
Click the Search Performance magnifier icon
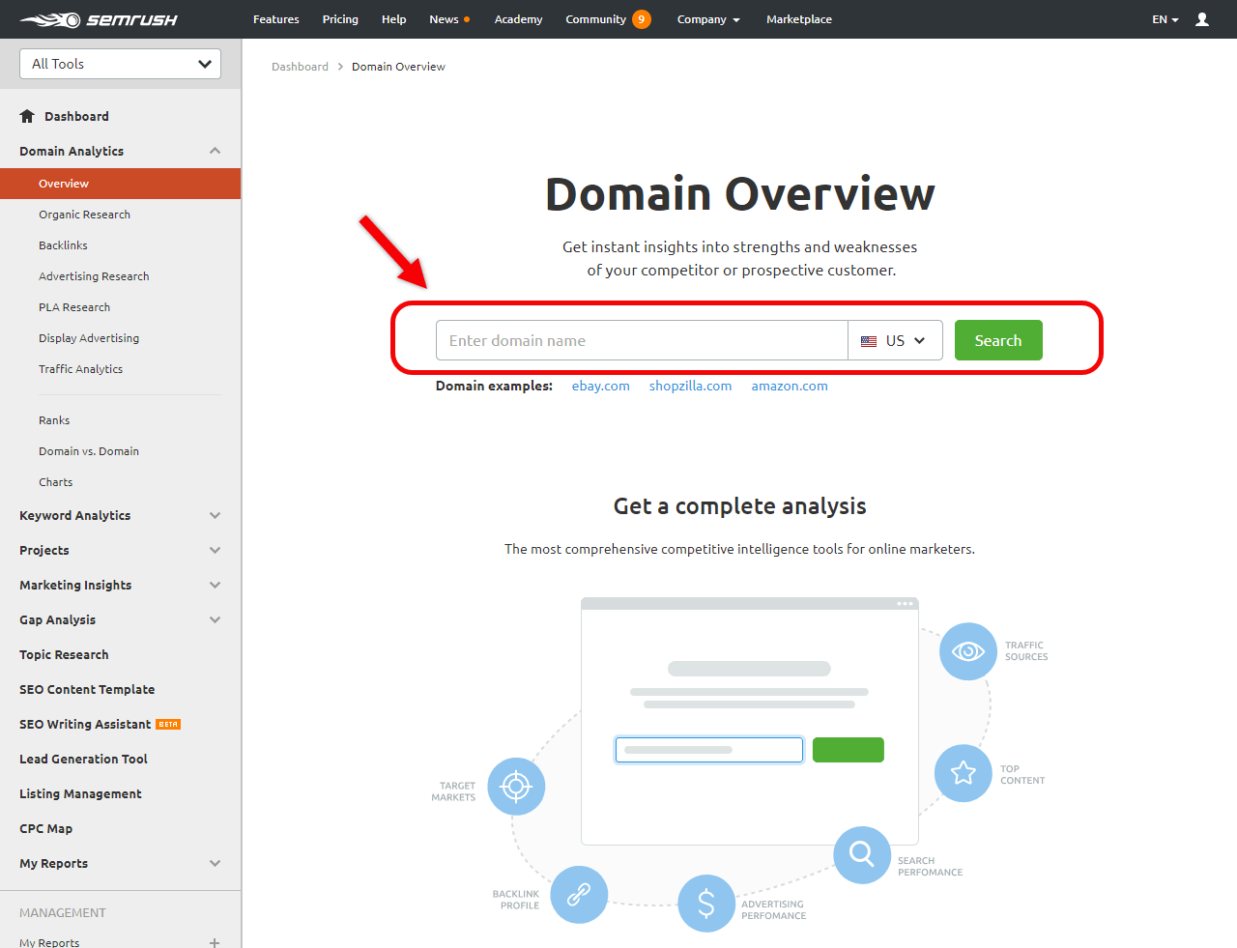[x=861, y=854]
